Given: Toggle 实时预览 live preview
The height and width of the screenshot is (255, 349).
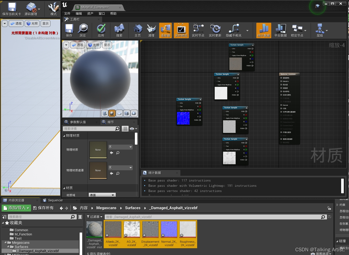Looking at the screenshot, I should pyautogui.click(x=181, y=30).
